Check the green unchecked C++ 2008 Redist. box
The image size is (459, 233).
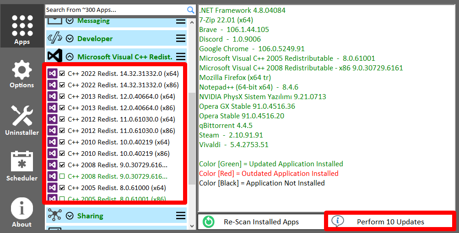[62, 176]
